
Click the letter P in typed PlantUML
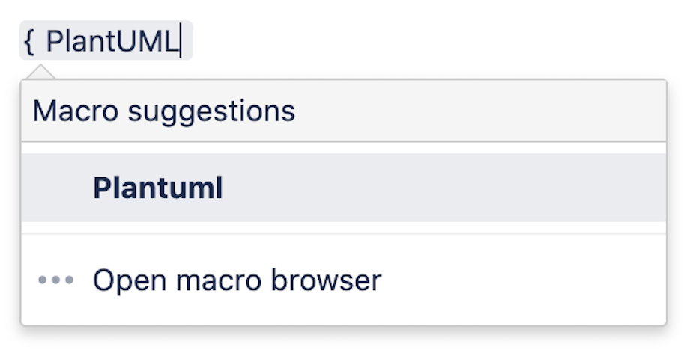point(54,42)
